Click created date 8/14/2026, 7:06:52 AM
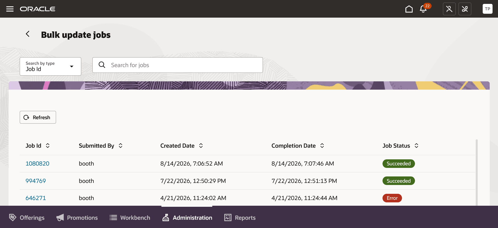498x228 pixels. (x=192, y=163)
